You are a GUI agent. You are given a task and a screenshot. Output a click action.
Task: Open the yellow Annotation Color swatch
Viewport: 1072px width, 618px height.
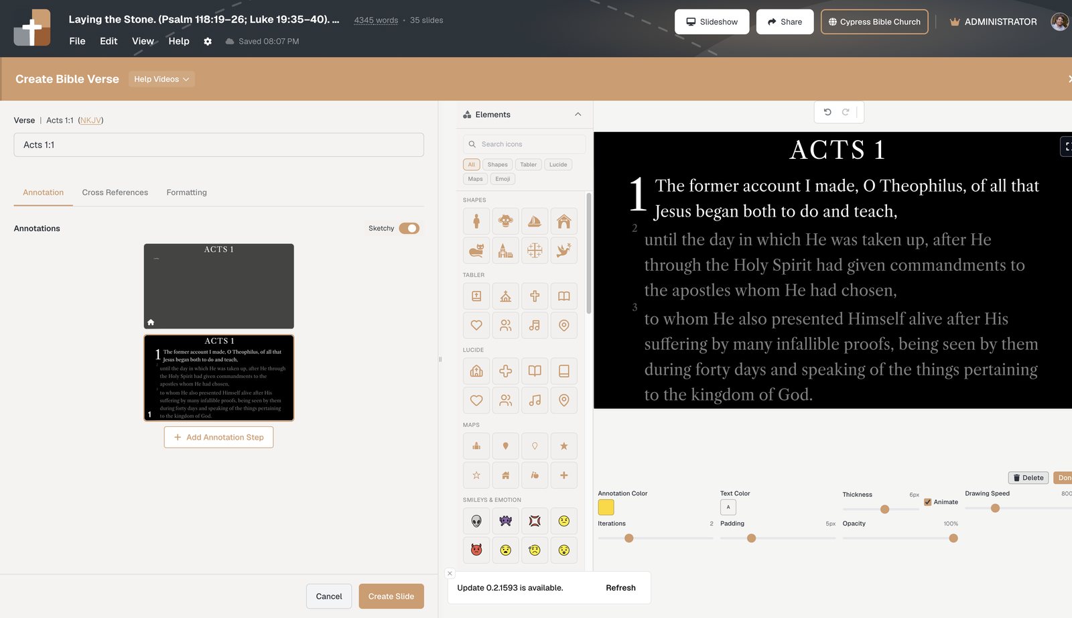pyautogui.click(x=606, y=507)
